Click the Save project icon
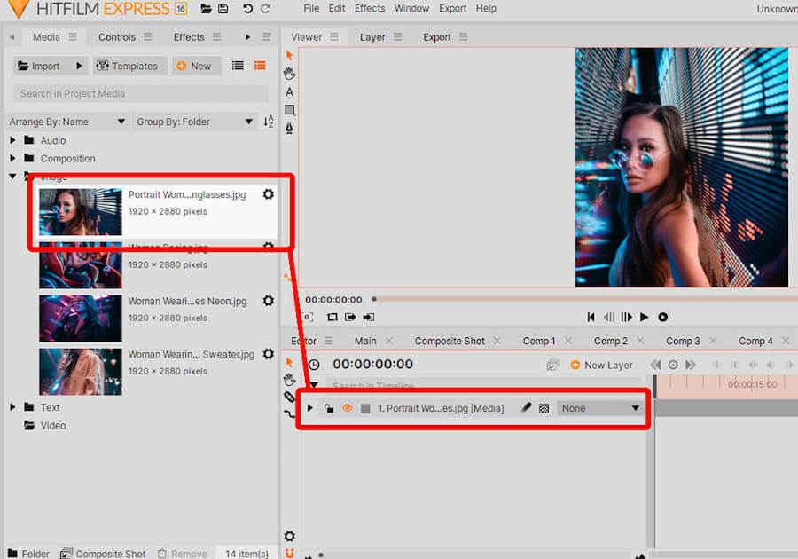The height and width of the screenshot is (559, 798). [x=223, y=8]
